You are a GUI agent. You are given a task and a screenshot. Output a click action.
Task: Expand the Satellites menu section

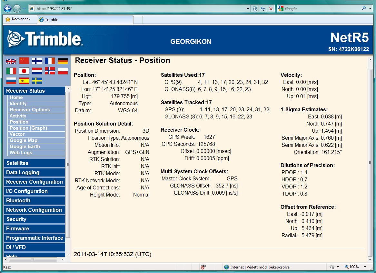point(35,163)
